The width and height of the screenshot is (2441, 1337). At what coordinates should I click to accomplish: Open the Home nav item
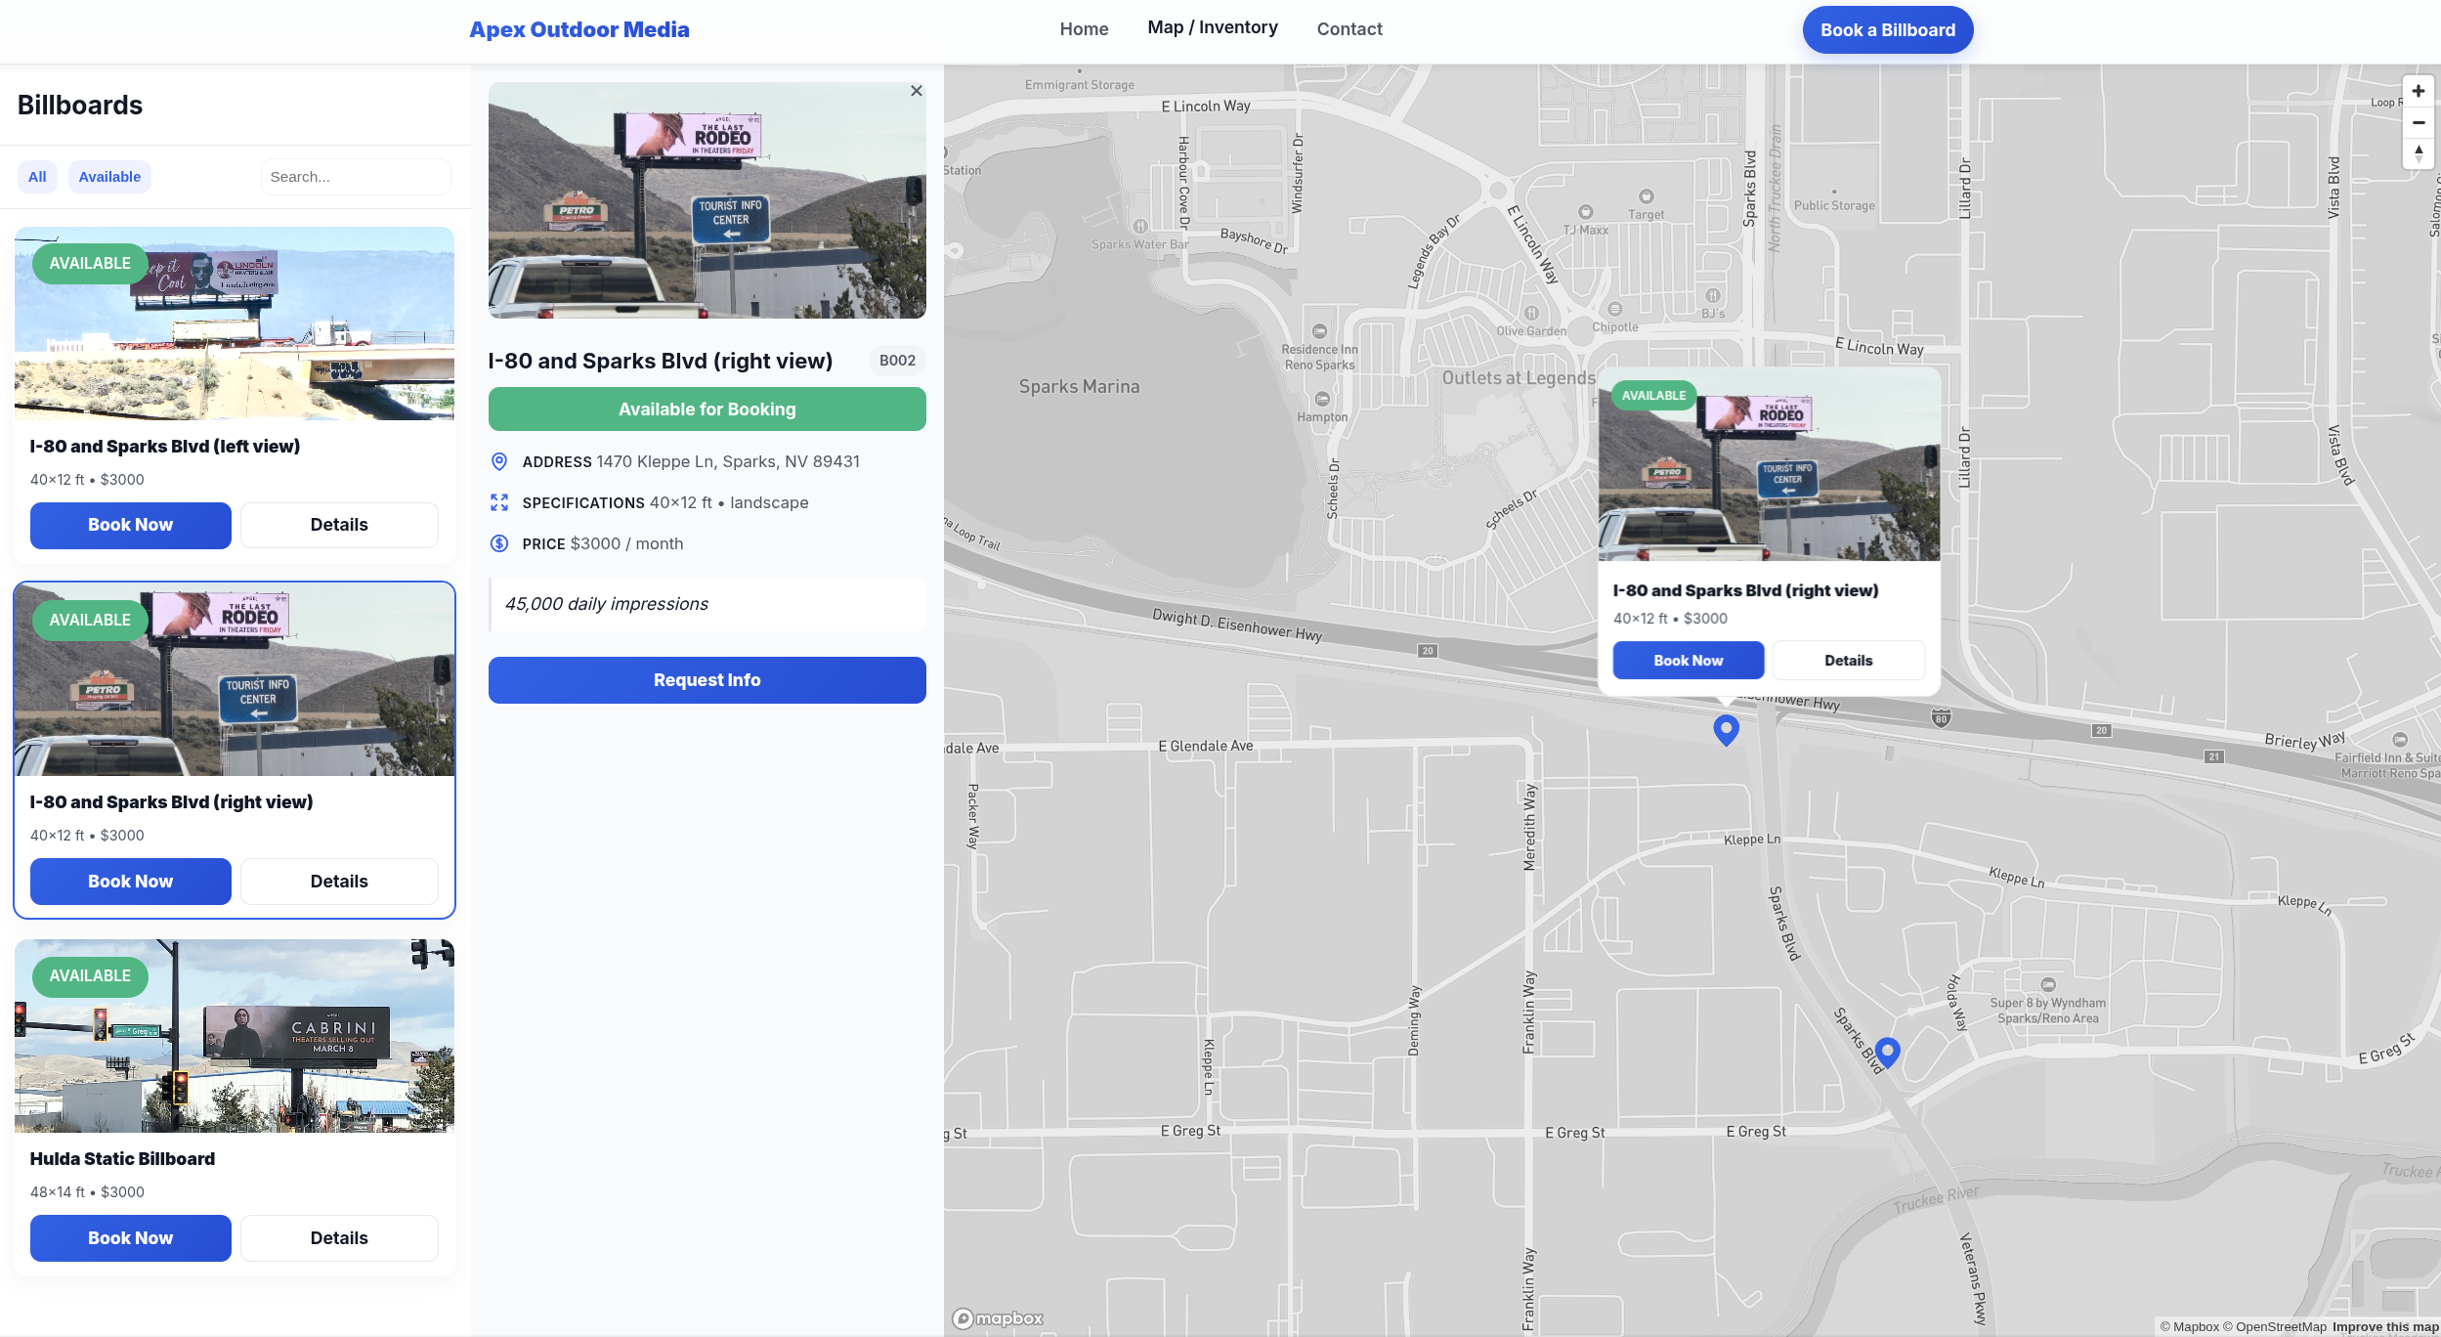click(1084, 29)
